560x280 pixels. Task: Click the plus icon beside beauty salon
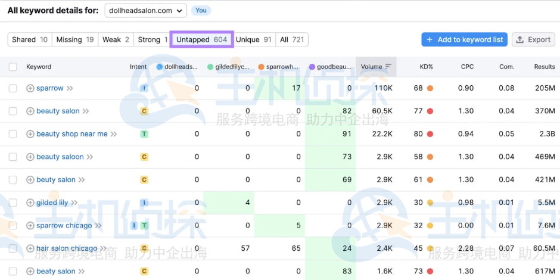(x=30, y=111)
